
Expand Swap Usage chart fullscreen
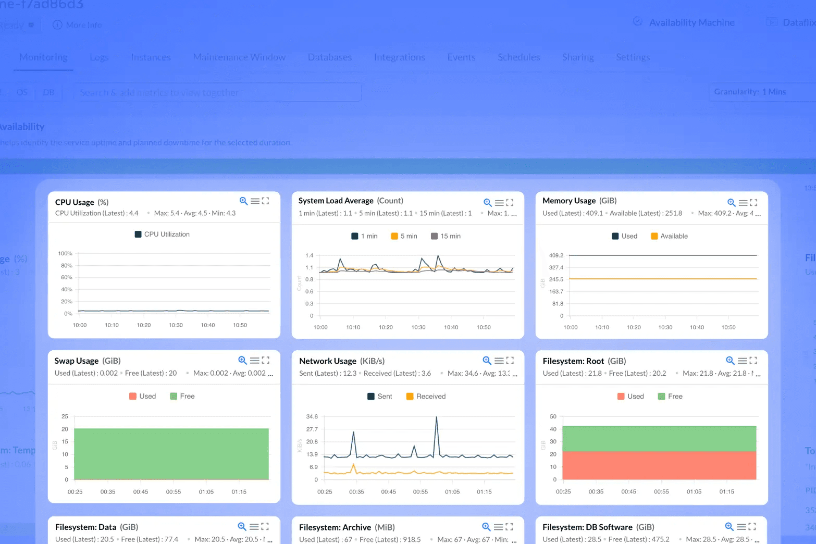point(265,360)
